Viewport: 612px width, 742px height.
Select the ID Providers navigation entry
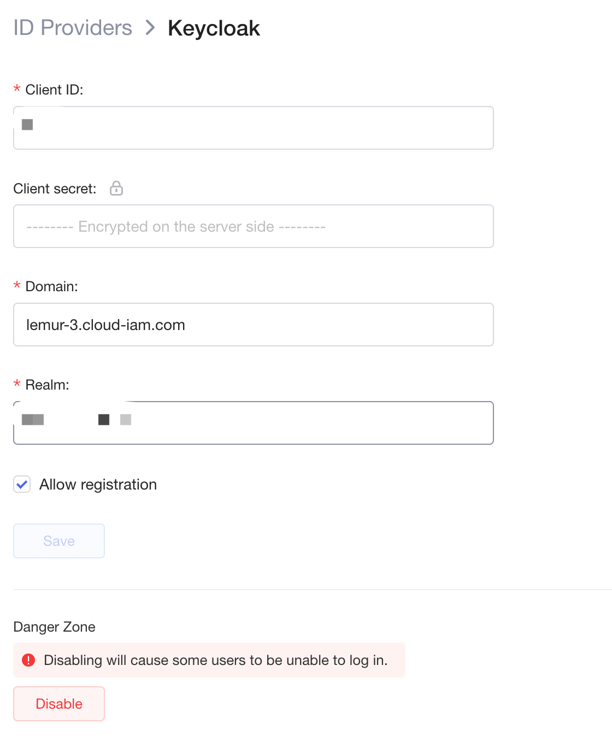coord(73,28)
